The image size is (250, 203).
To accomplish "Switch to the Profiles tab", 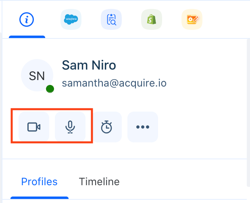I will [x=40, y=182].
